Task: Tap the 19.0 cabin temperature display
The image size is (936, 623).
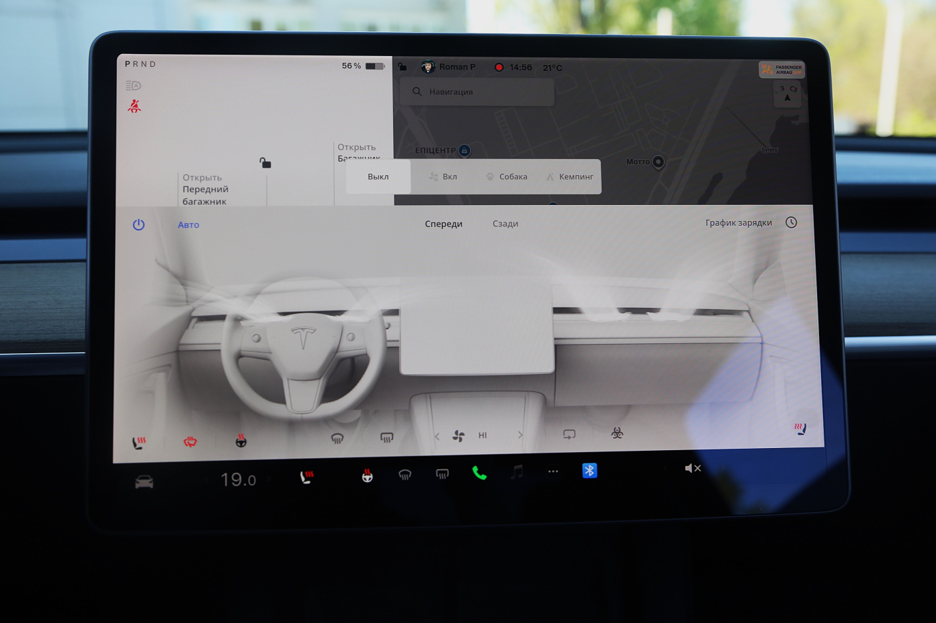Action: pyautogui.click(x=239, y=479)
